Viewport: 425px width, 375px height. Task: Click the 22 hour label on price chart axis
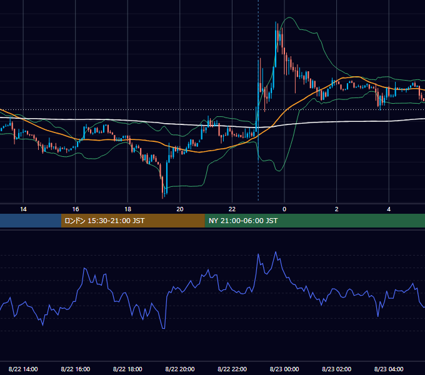pos(232,209)
